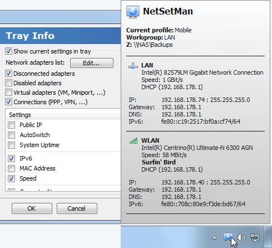The image size is (272, 248).
Task: Click the WLAN adapter heading
Action: (x=150, y=140)
